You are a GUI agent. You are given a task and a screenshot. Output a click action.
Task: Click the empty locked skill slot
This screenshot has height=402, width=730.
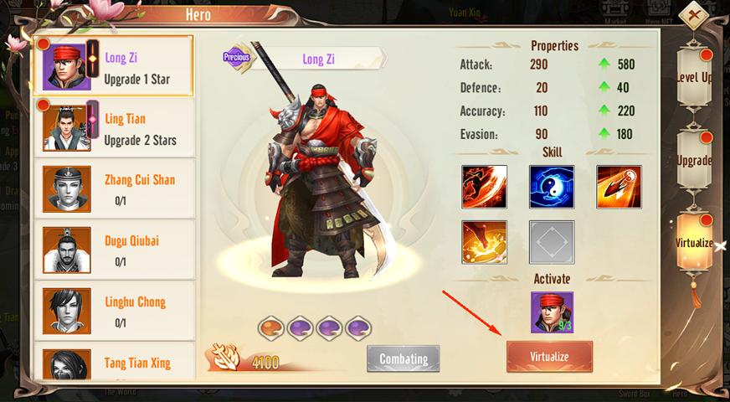tap(552, 242)
